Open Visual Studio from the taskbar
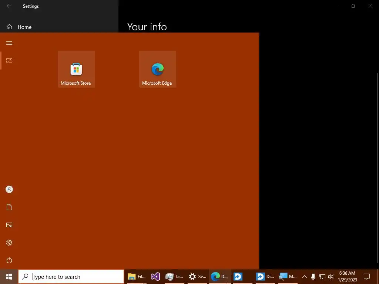 (x=155, y=277)
